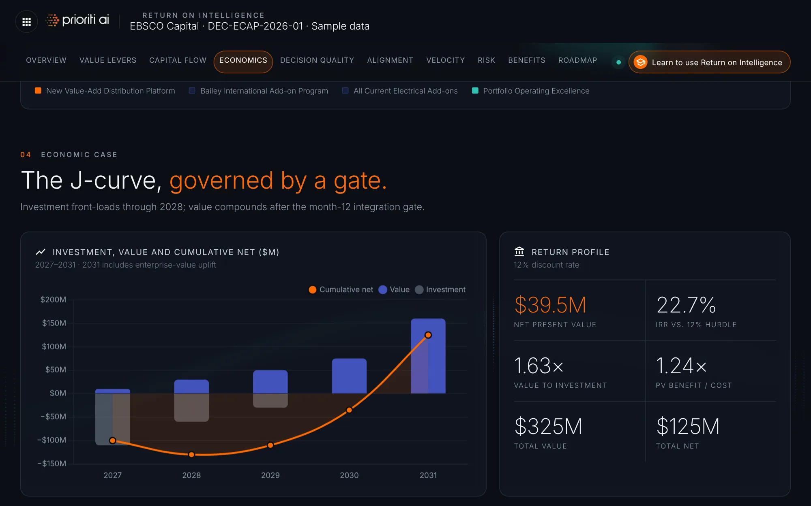
Task: Toggle the Investment series legend marker
Action: point(419,289)
